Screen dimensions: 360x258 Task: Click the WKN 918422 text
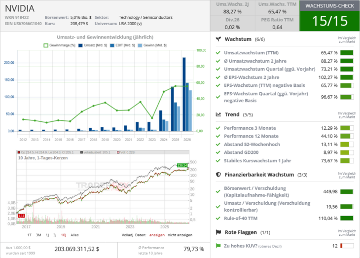point(17,17)
